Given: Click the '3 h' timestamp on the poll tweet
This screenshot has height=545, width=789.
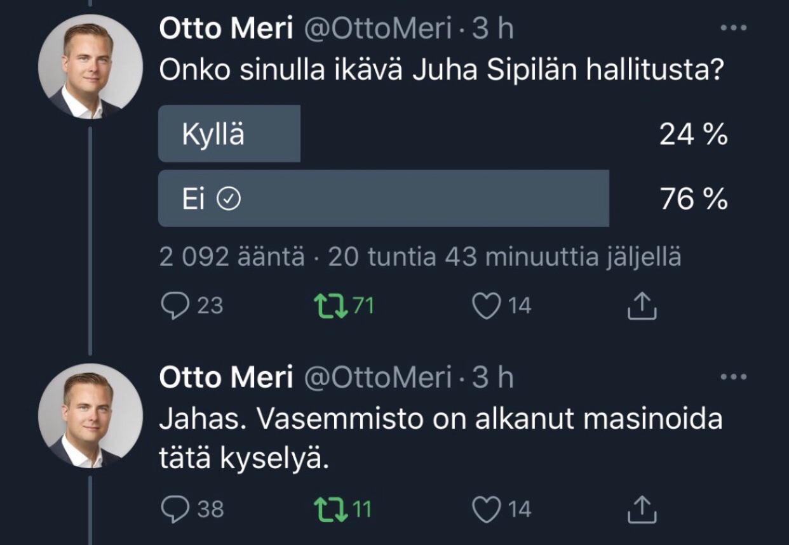Looking at the screenshot, I should [x=493, y=29].
